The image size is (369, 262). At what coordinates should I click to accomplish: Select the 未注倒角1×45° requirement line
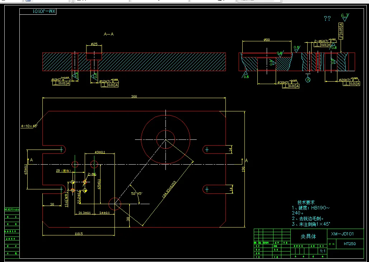point(311,224)
